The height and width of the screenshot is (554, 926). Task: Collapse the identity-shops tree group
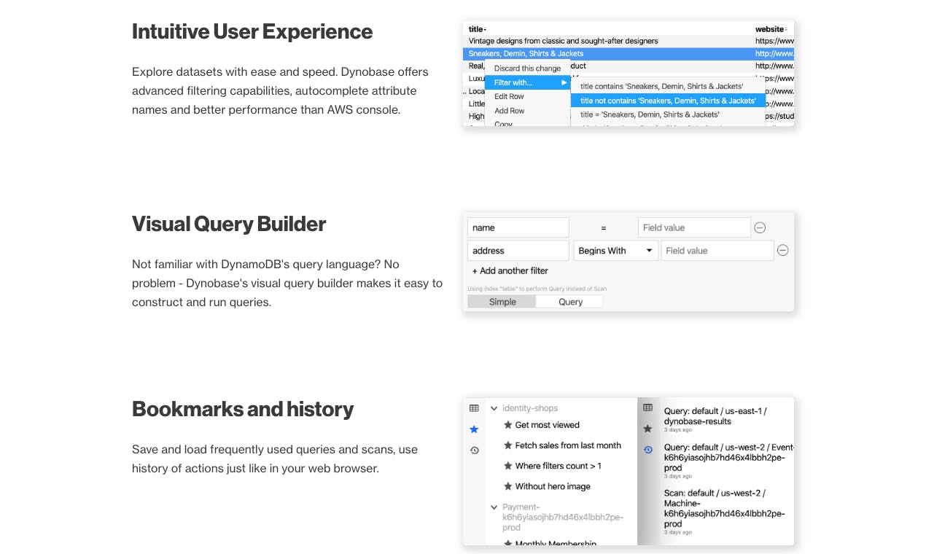pos(494,409)
